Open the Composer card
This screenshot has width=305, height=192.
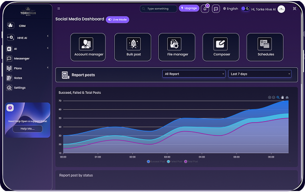pyautogui.click(x=221, y=47)
